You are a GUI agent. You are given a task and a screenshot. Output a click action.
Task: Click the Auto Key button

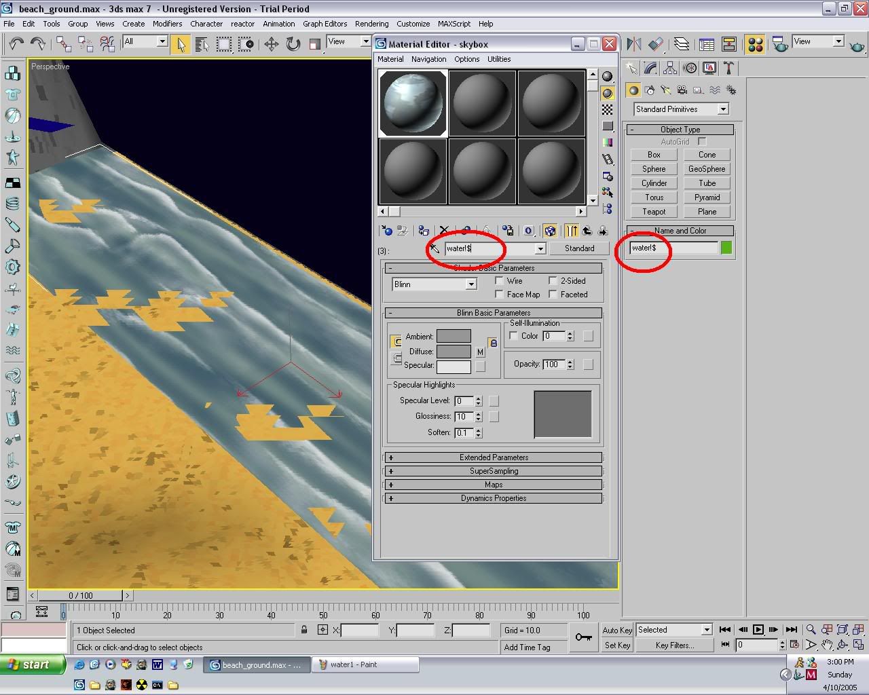coord(617,630)
